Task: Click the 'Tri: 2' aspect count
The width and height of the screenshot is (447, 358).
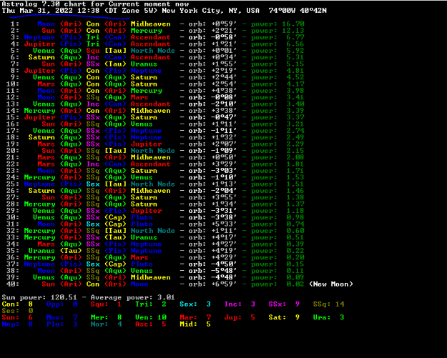Action: pos(150,304)
